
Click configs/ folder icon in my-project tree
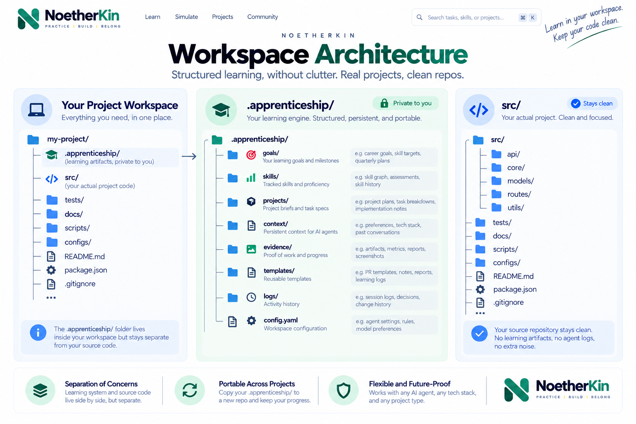point(52,242)
